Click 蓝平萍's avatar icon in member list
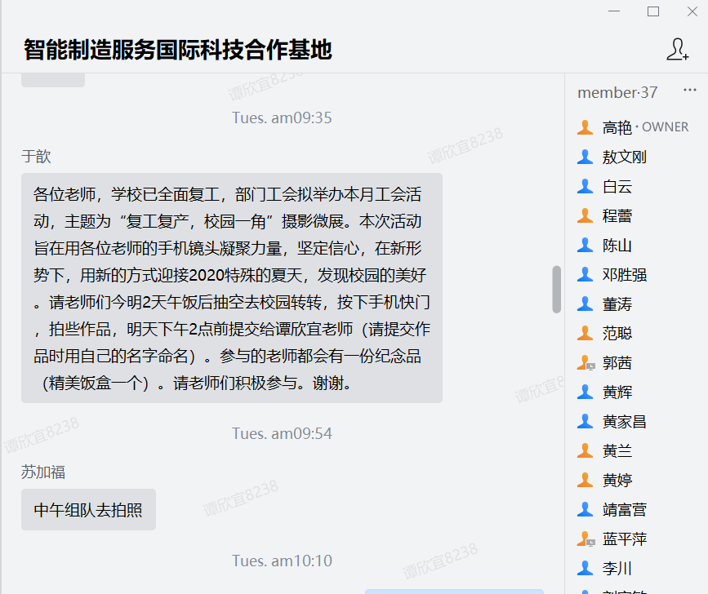Image resolution: width=708 pixels, height=594 pixels. coord(586,539)
